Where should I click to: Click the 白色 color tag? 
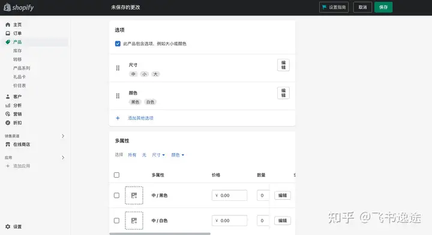coord(150,102)
